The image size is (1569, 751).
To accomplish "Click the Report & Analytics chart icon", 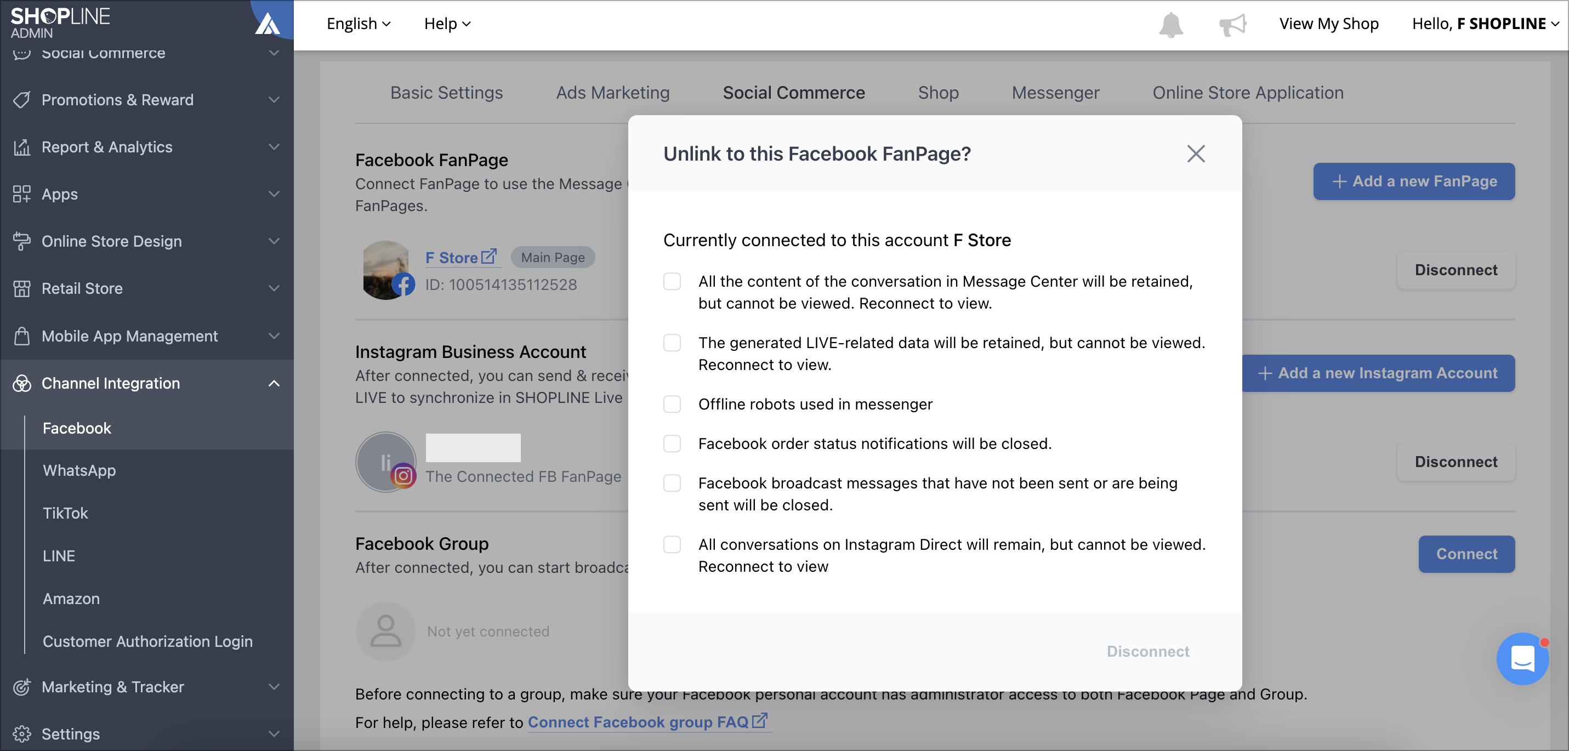I will pos(21,147).
